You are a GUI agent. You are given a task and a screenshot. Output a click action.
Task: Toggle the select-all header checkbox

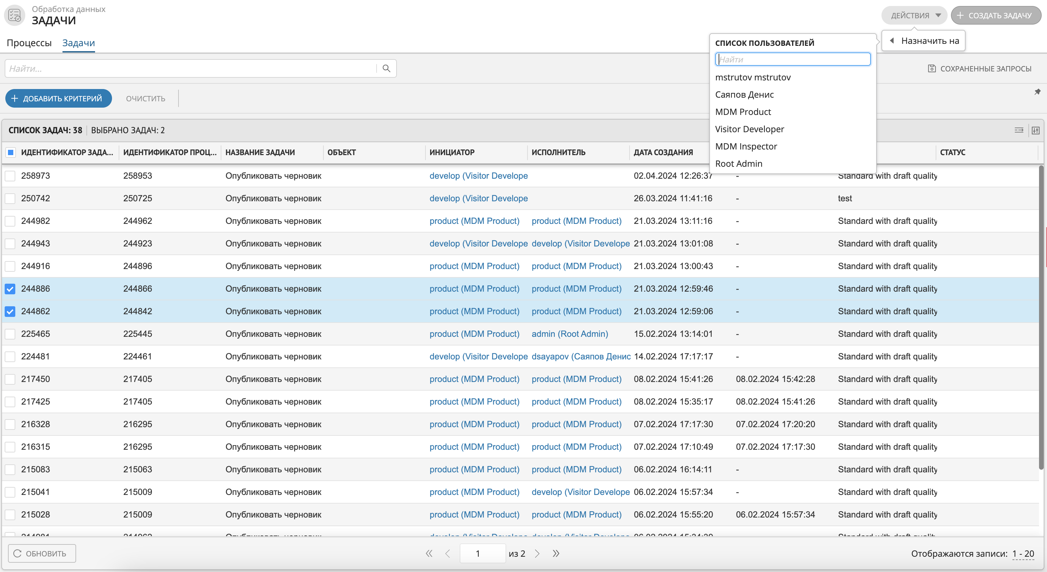pyautogui.click(x=11, y=152)
